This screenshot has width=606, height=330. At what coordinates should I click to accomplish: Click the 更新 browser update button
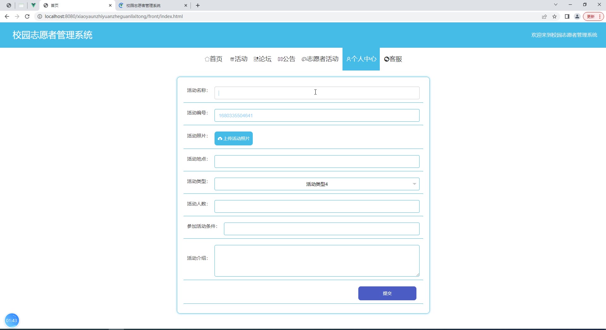coord(593,16)
